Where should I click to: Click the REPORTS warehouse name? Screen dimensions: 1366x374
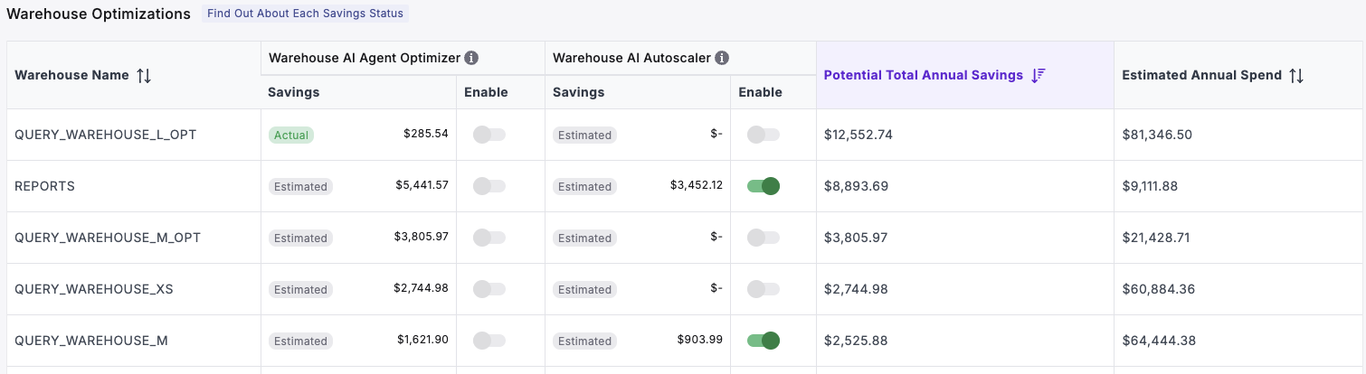point(44,186)
